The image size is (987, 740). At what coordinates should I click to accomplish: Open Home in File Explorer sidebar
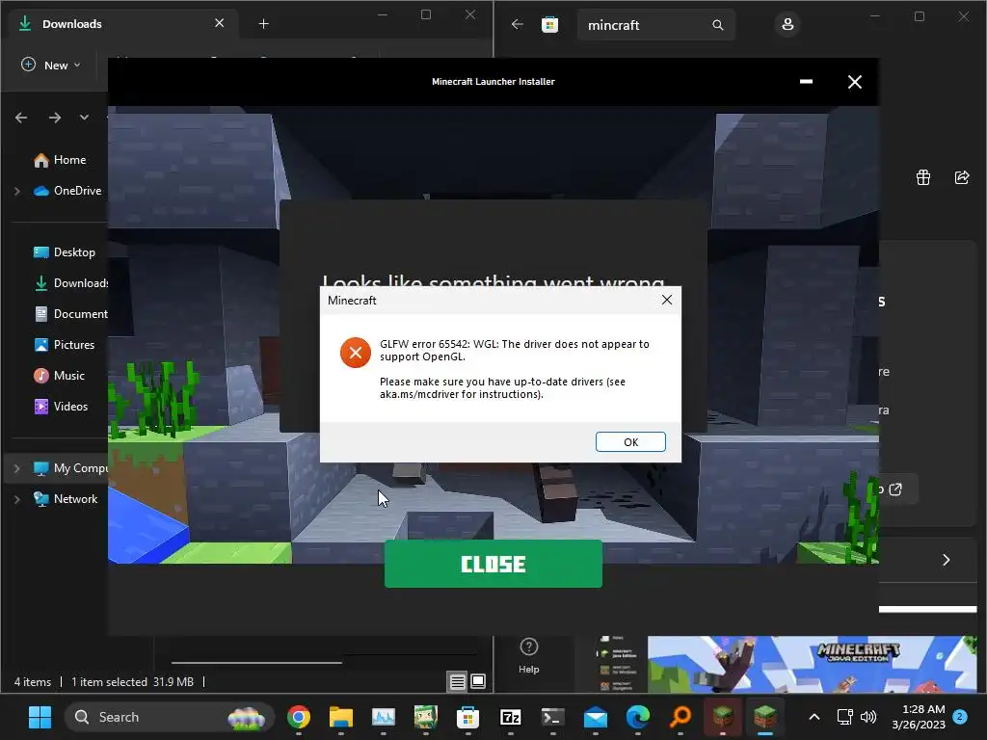coord(60,160)
